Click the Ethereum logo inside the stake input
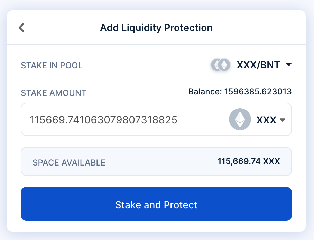Screen dimensions: 314x240 (240, 119)
